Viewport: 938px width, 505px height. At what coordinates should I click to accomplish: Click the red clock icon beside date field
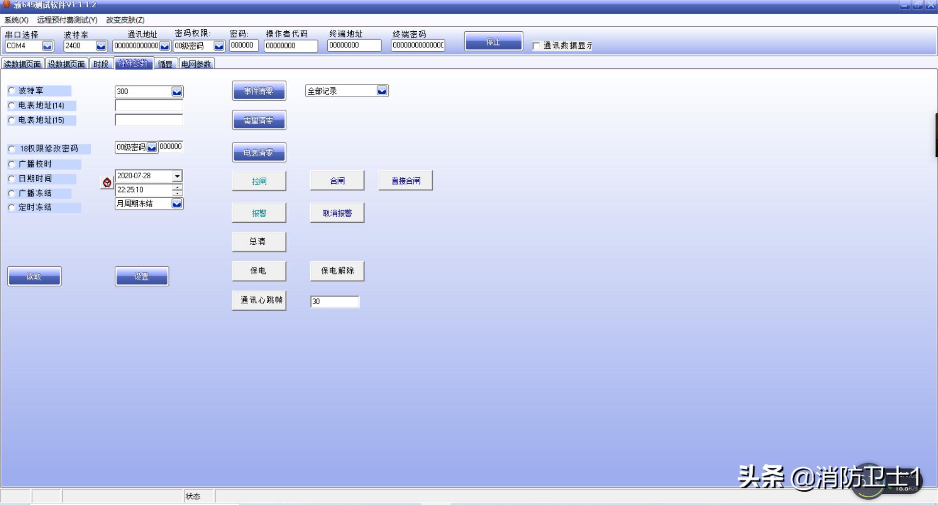click(x=107, y=183)
